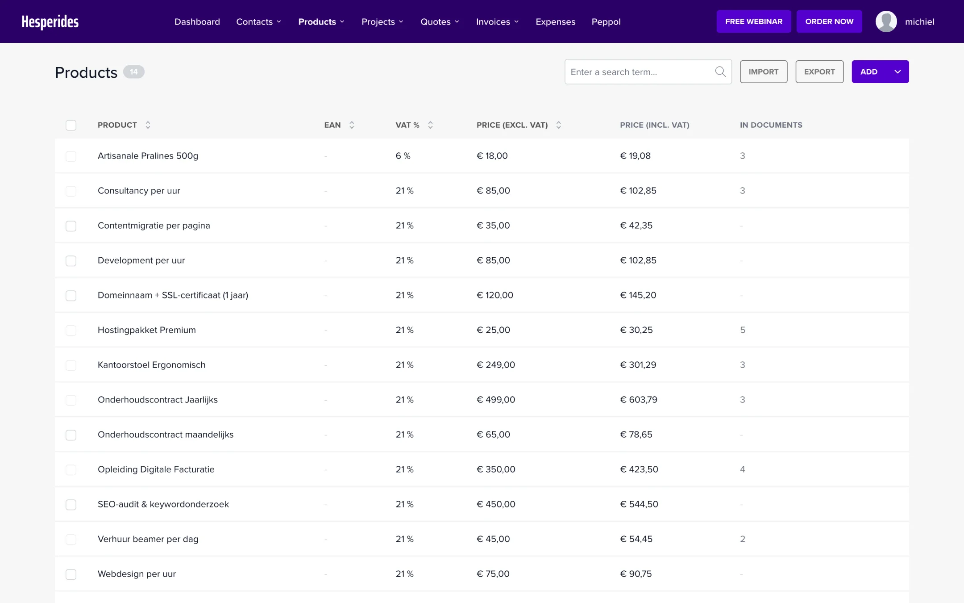
Task: Open the Products menu dropdown
Action: [x=321, y=21]
